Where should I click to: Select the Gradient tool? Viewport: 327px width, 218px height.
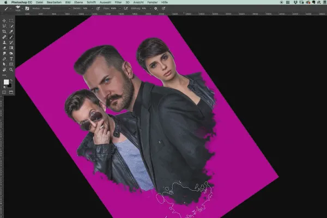[11, 48]
